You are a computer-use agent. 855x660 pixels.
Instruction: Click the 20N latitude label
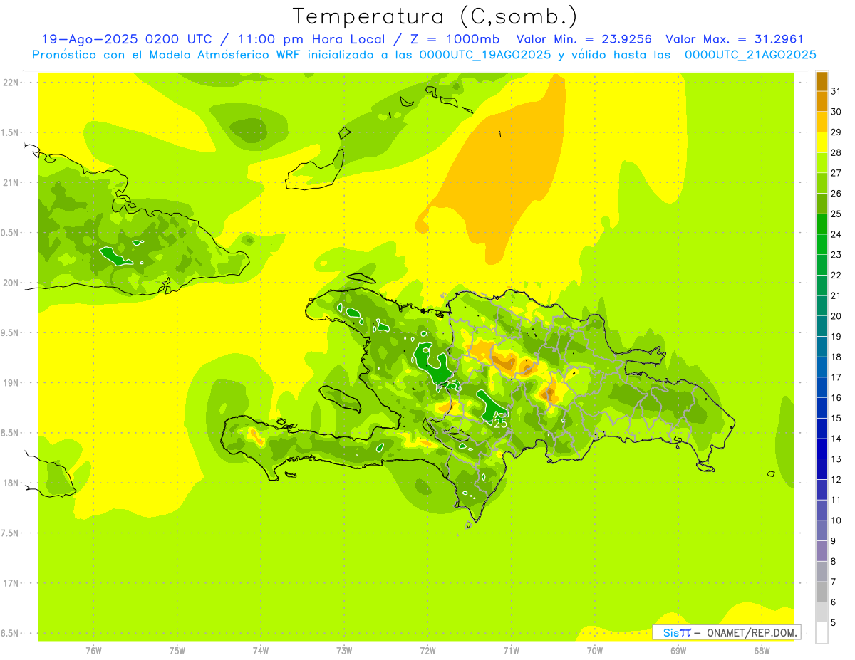(x=11, y=283)
